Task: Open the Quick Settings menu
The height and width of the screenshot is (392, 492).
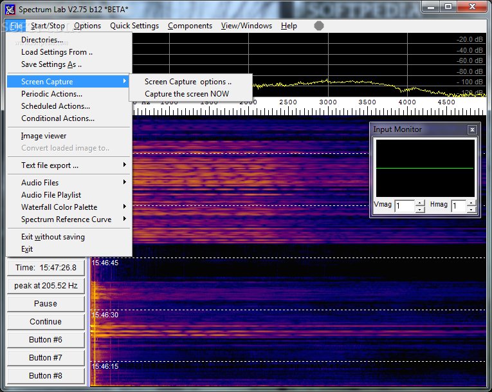Action: (x=134, y=26)
